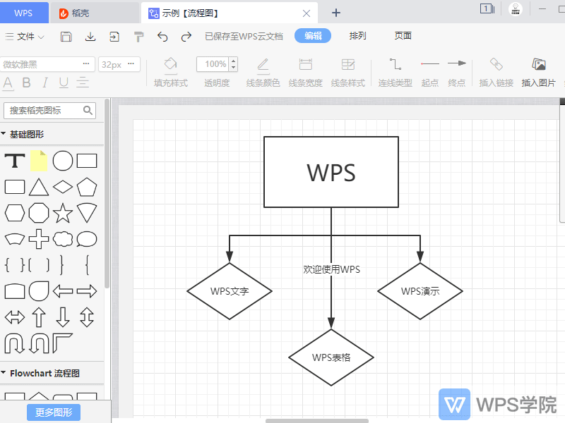Open the line width options

[x=306, y=73]
